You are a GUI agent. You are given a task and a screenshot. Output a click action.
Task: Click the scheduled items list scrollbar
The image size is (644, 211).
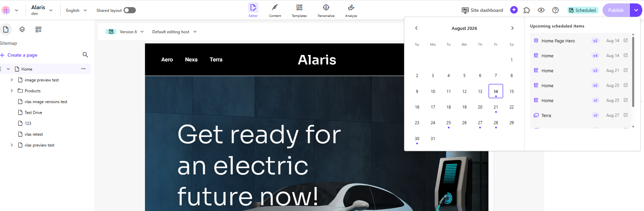pos(633,71)
